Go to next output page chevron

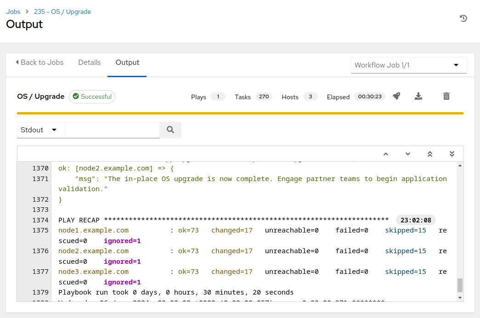coord(408,154)
